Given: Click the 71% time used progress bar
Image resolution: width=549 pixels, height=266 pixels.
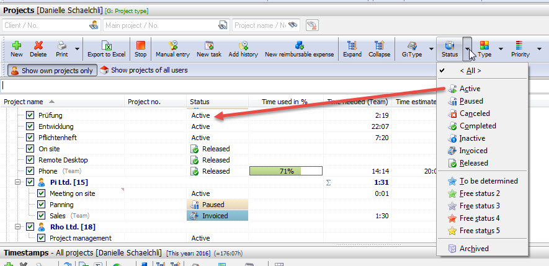Looking at the screenshot, I should (x=286, y=171).
